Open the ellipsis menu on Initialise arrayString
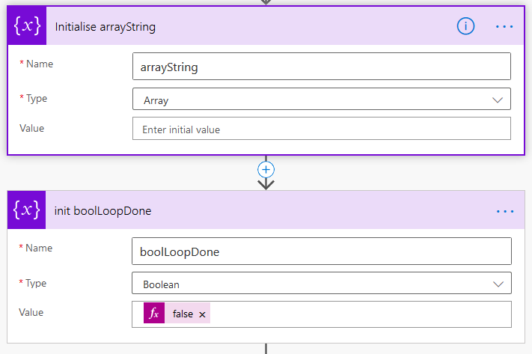Screen dimensions: 532x354 (505, 26)
